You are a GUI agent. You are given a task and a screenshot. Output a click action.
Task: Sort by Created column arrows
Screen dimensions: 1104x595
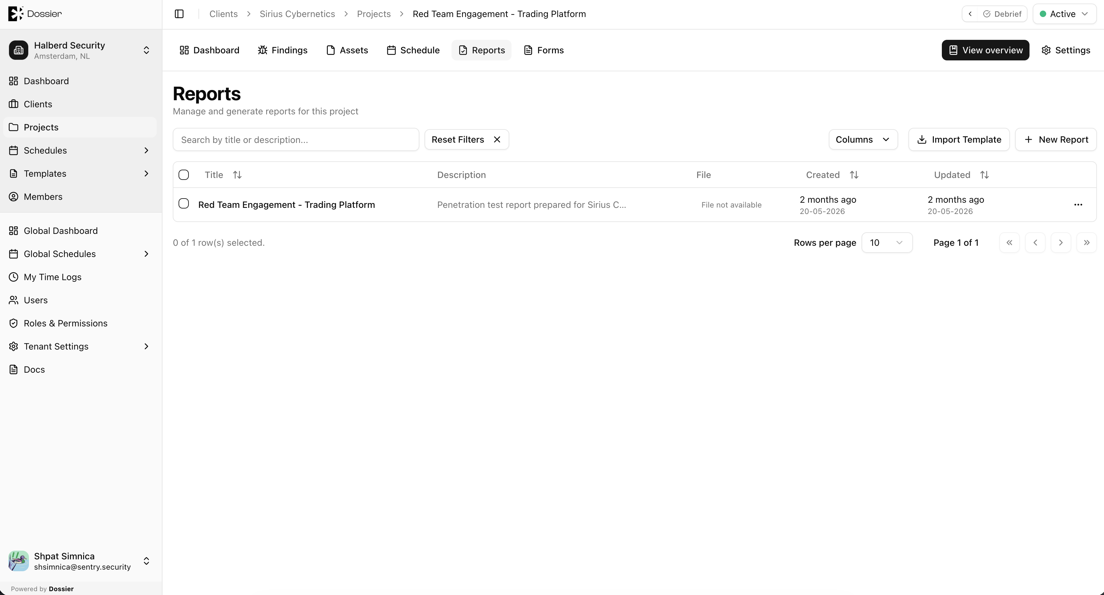pyautogui.click(x=854, y=175)
